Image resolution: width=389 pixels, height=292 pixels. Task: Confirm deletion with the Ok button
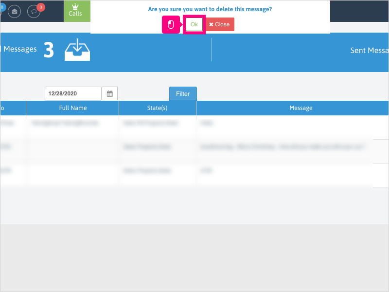pos(194,24)
